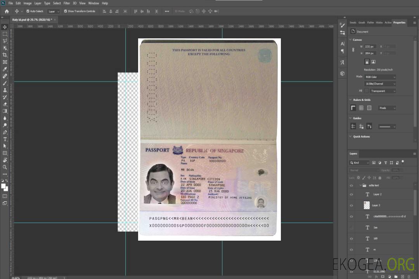Screen dimensions: 419x279
Task: Open the Auto-Select Layer dropdown
Action: [54, 11]
